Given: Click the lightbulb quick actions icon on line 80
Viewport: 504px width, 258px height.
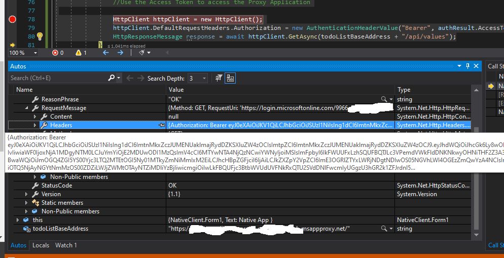Looking at the screenshot, I should click(40, 36).
